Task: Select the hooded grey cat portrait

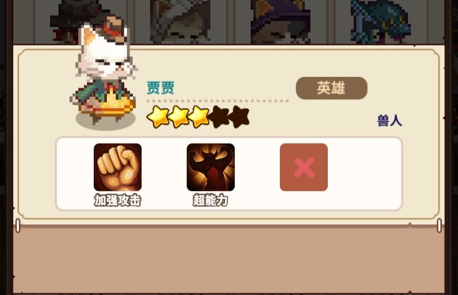Action: coord(180,22)
